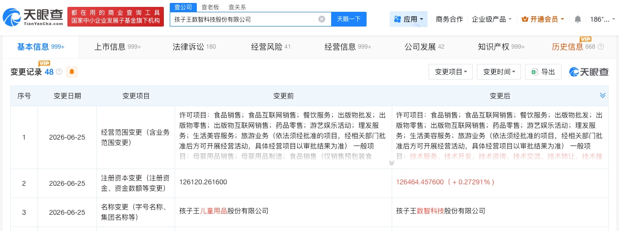The width and height of the screenshot is (619, 231).
Task: Open the notification bell icon in header
Action: click(578, 19)
